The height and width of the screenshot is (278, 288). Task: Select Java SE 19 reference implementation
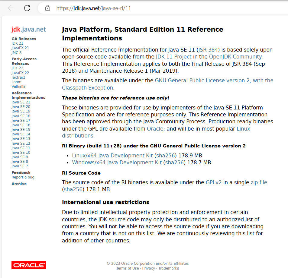[x=21, y=111]
